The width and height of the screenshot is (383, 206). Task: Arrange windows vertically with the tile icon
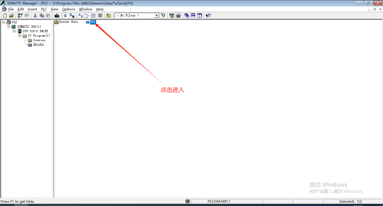(200, 16)
